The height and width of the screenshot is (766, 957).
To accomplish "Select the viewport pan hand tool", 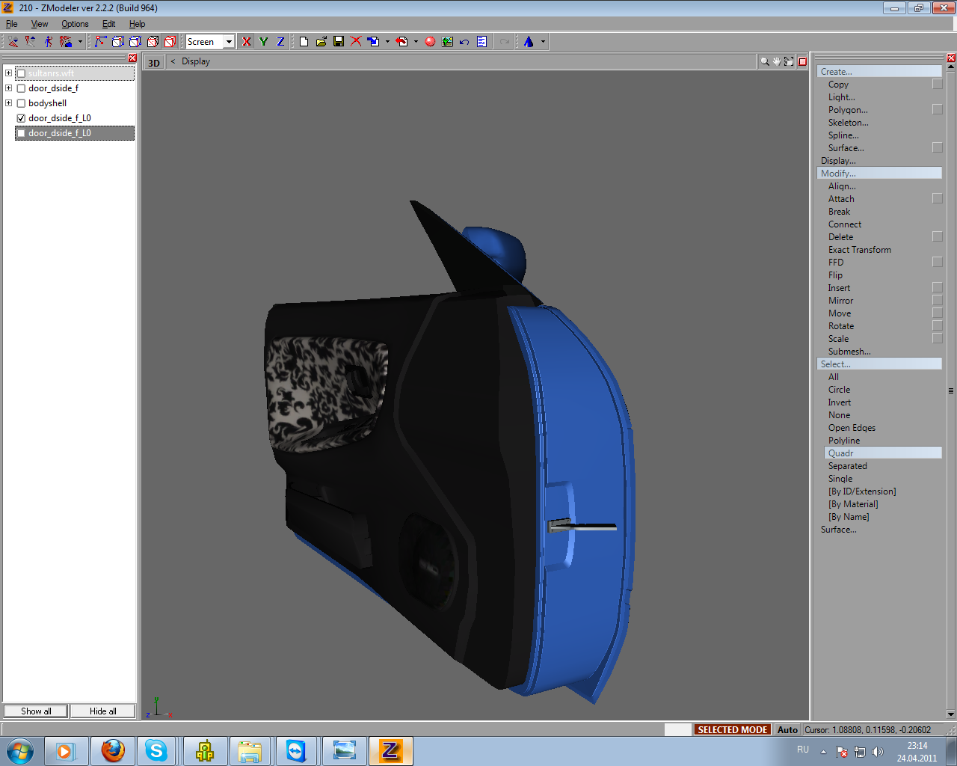I will [x=777, y=62].
